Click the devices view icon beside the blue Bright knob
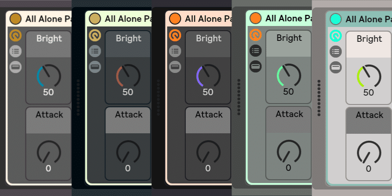This screenshot has width=392, height=196. coord(16,67)
